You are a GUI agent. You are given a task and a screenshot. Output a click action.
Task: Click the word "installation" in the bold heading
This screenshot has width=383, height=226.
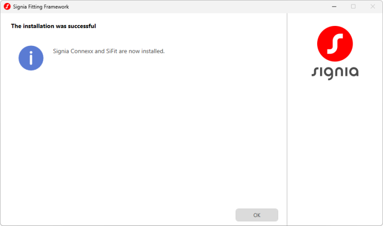38,26
